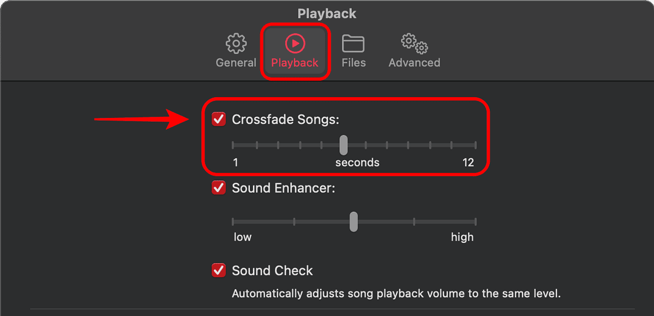
Task: Click the '12' label at the slider end
Action: [x=468, y=162]
